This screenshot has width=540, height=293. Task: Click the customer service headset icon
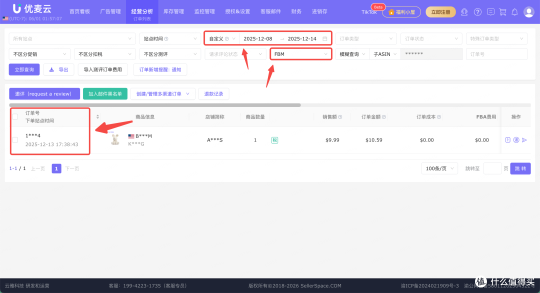[464, 12]
